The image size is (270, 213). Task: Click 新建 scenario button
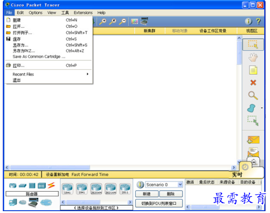pyautogui.click(x=147, y=194)
